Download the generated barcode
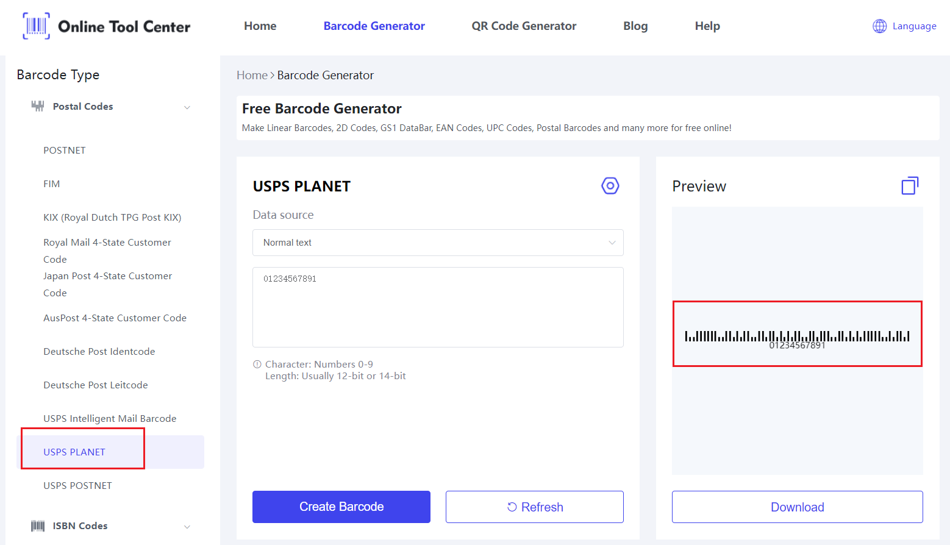950x545 pixels. coord(797,507)
